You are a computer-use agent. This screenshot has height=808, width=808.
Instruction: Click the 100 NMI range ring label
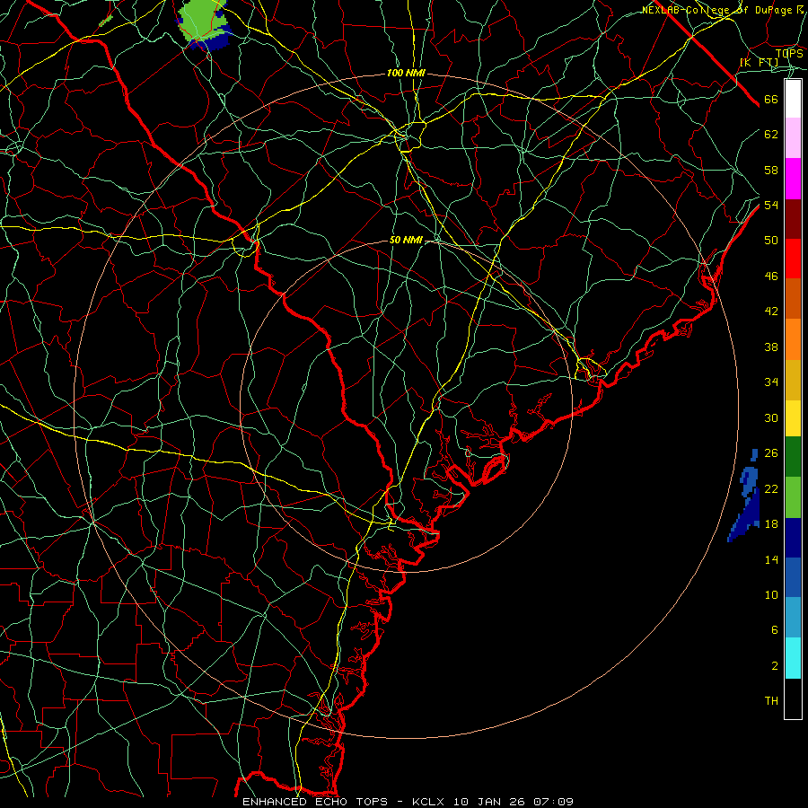[406, 74]
